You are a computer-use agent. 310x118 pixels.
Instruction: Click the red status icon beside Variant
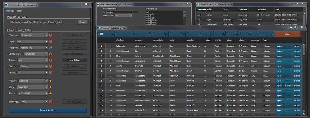(x=50, y=73)
